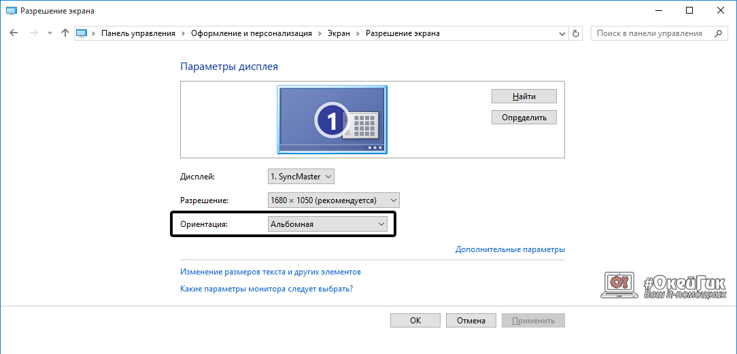The image size is (737, 354).
Task: Expand arrow after Экран breadcrumb
Action: pyautogui.click(x=358, y=34)
